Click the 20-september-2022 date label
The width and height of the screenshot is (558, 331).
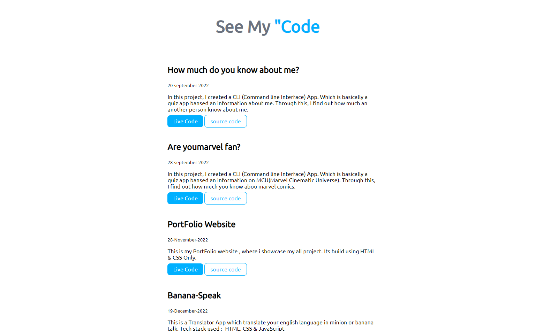(188, 85)
